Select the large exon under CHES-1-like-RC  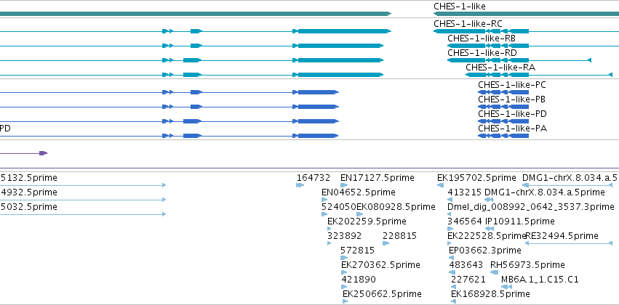(x=458, y=31)
